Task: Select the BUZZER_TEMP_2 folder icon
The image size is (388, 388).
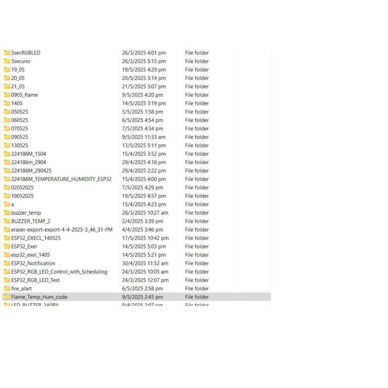Action: [x=7, y=221]
